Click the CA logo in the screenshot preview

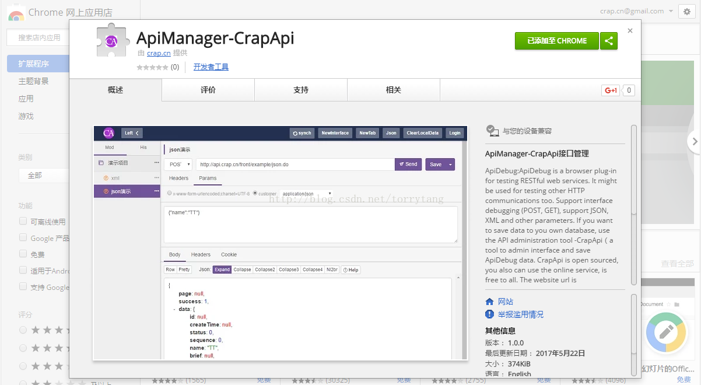108,133
